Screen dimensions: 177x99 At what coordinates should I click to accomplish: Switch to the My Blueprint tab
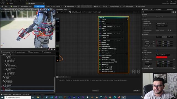[46, 52]
